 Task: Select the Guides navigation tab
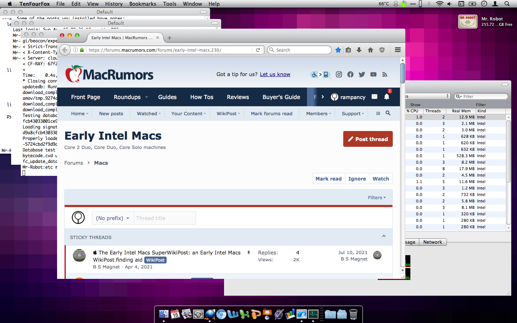point(167,97)
